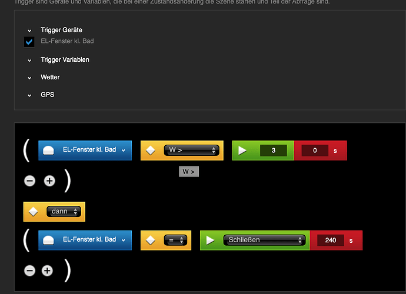The image size is (406, 294).
Task: Expand the Trigger Variablen section
Action: 29,60
